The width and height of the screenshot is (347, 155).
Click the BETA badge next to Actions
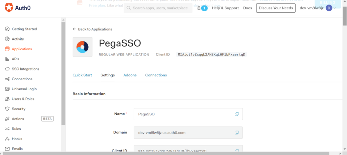click(47, 119)
